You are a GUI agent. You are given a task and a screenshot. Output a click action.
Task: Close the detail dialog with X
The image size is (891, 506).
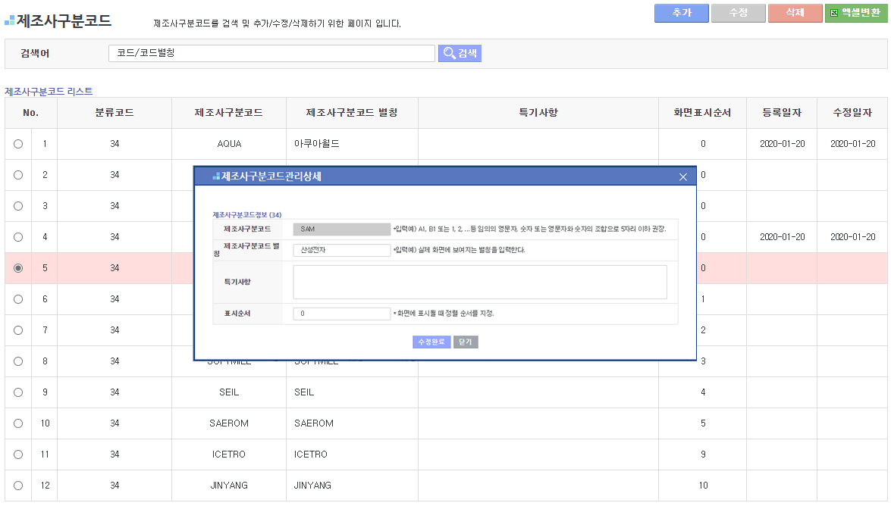pyautogui.click(x=682, y=176)
